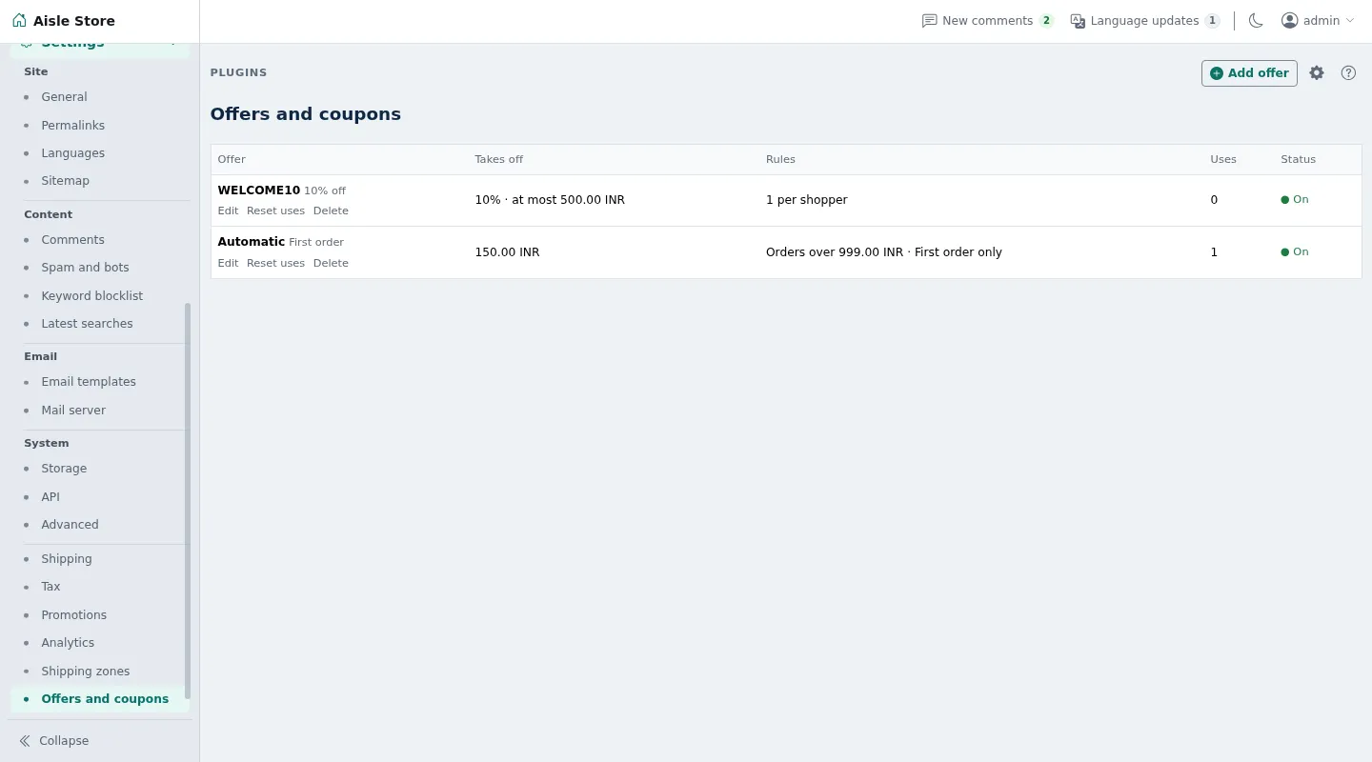Expand the admin account dropdown chevron
1372x762 pixels.
[1350, 20]
